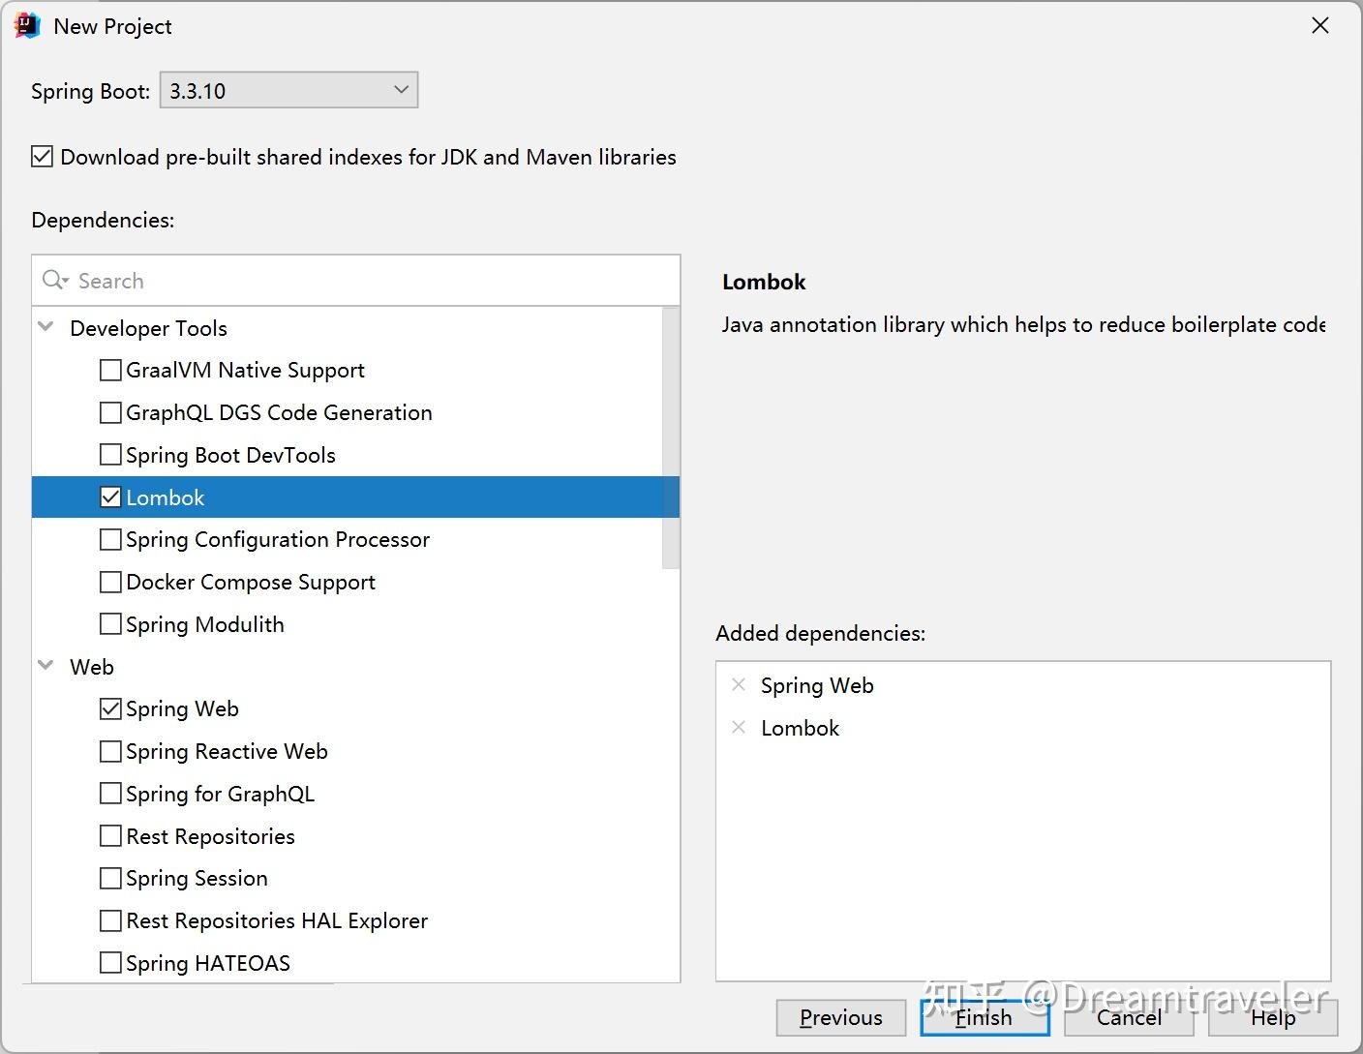Check the GraalVM Native Support option
1363x1054 pixels.
(x=111, y=371)
